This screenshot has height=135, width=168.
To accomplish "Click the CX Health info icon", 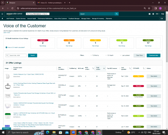I will pyautogui.click(x=6, y=47).
